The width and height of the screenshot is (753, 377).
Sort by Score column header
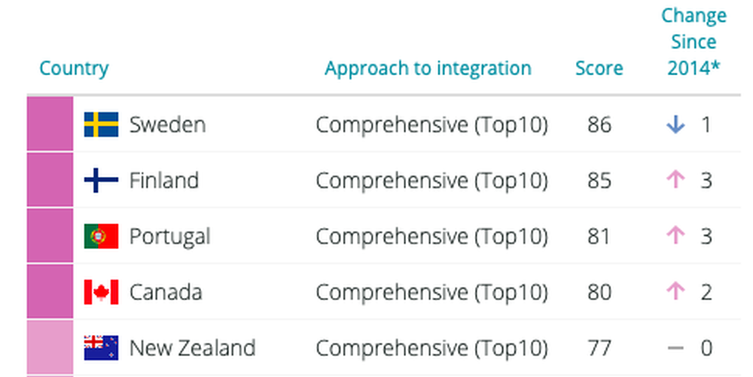[599, 68]
